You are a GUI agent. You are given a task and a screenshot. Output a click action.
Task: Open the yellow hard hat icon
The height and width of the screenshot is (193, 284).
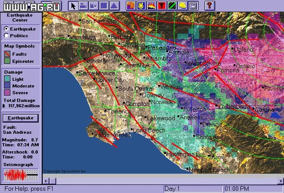[x=182, y=6]
